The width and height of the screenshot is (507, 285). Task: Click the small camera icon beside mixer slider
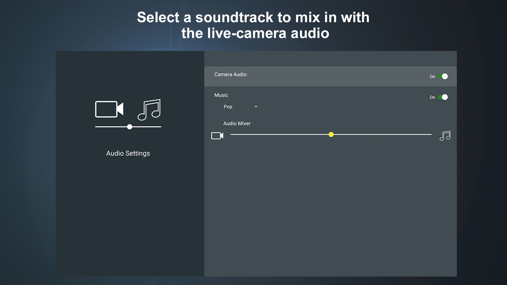point(217,136)
